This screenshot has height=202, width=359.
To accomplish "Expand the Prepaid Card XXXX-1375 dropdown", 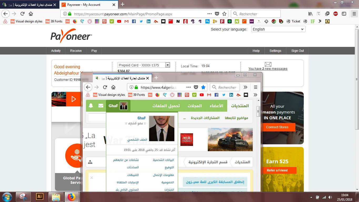I will pos(168,65).
